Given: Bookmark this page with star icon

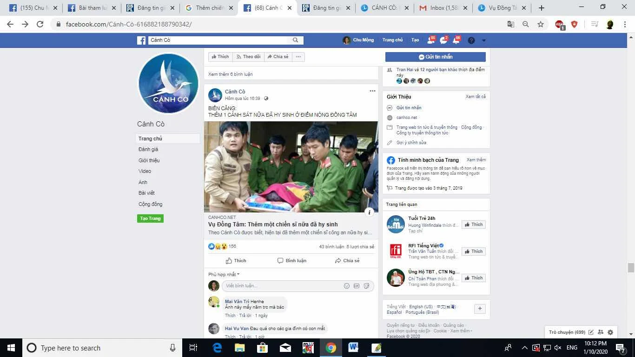Looking at the screenshot, I should tap(541, 24).
